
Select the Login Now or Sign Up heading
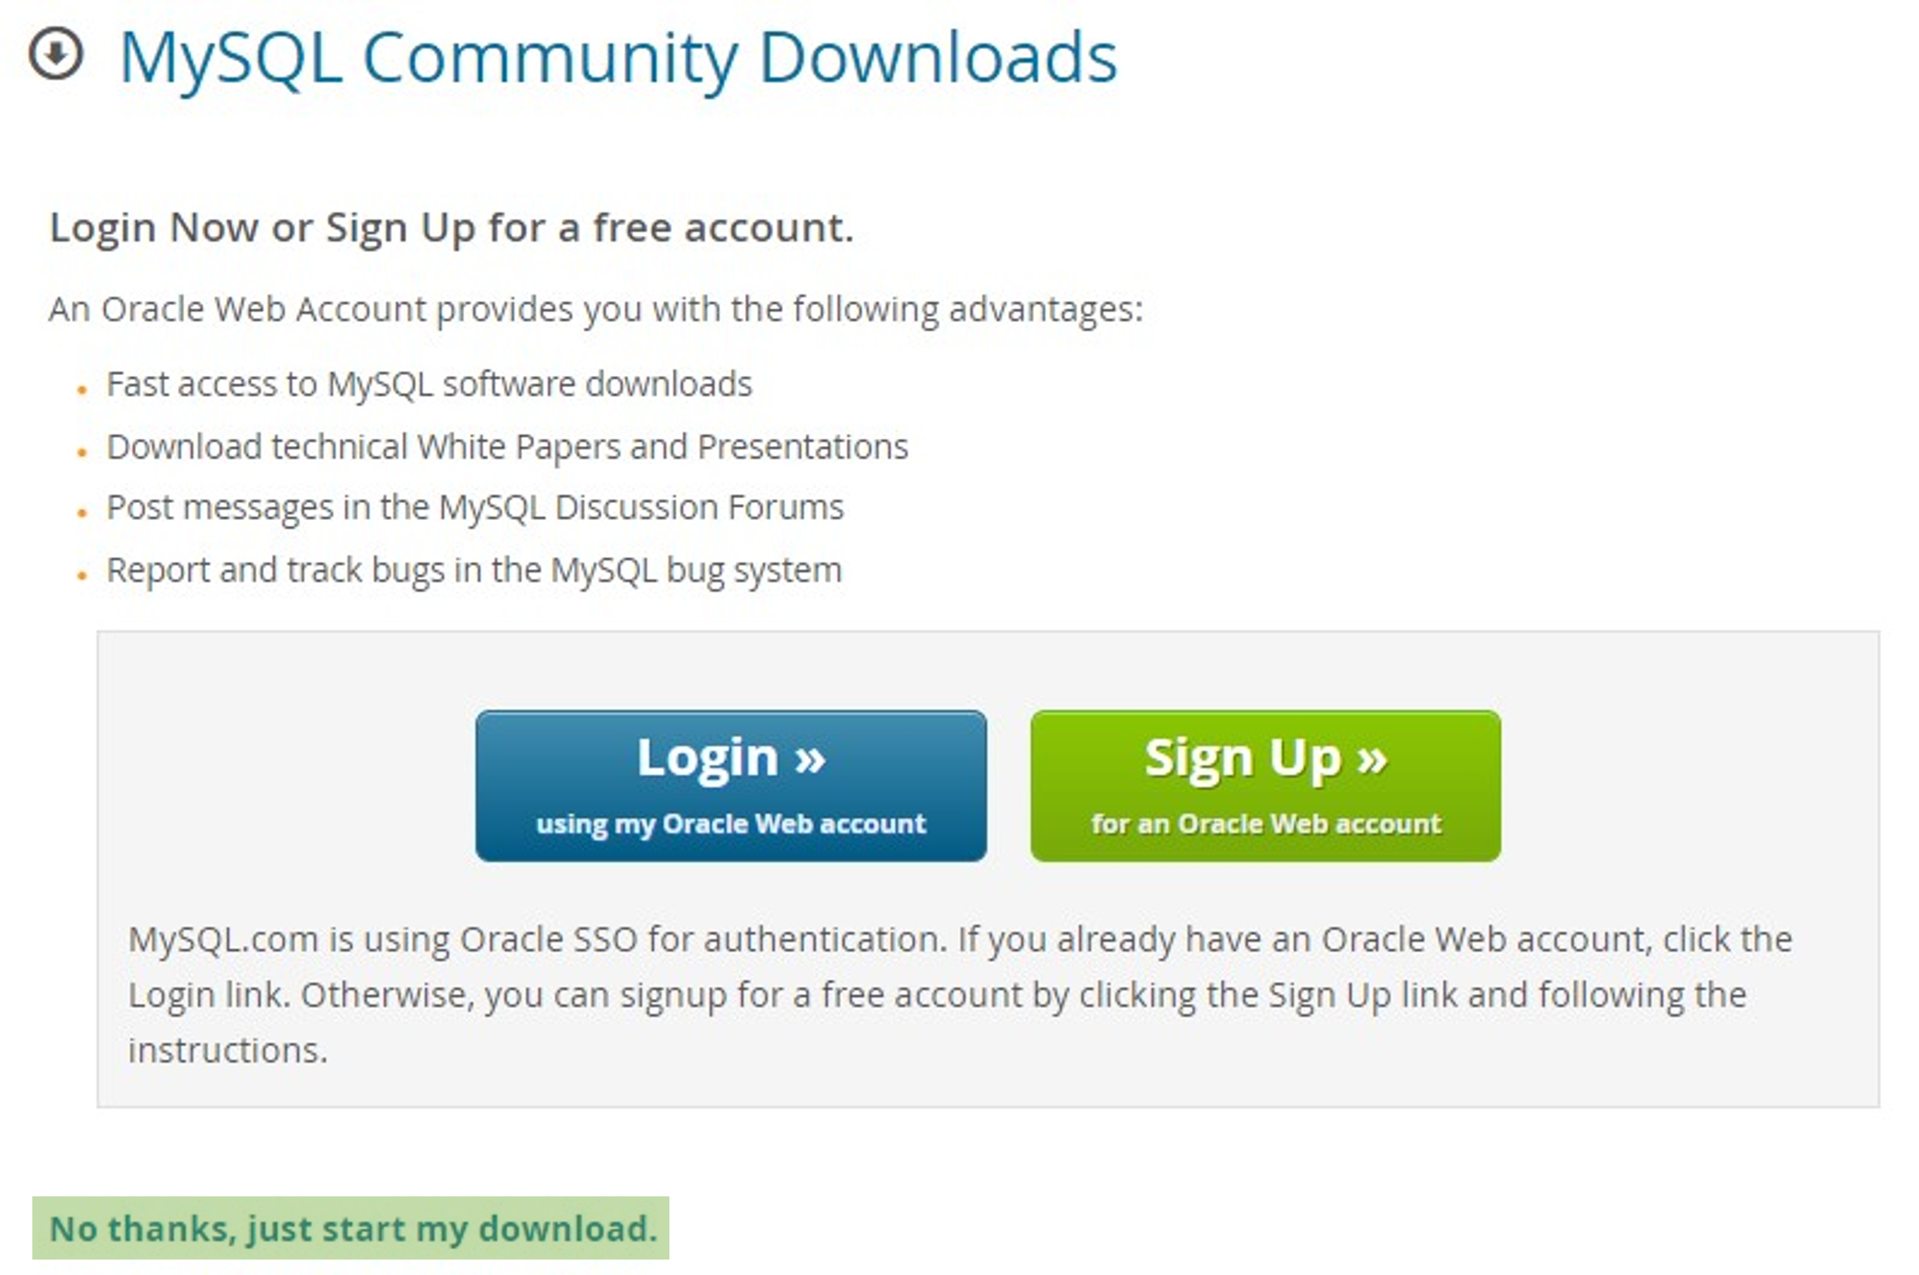point(451,228)
